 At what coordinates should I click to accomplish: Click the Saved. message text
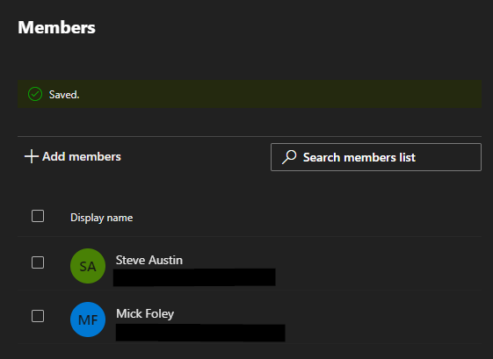[64, 95]
